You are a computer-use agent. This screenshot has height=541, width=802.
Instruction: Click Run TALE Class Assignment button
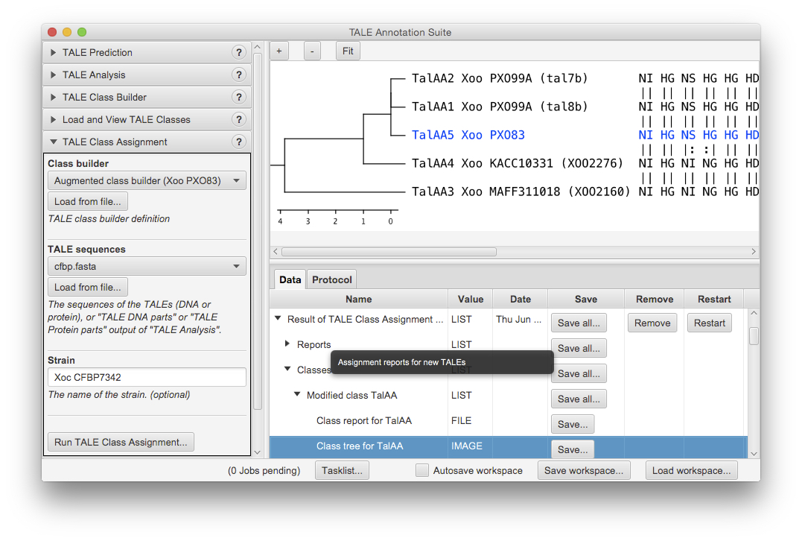point(121,442)
